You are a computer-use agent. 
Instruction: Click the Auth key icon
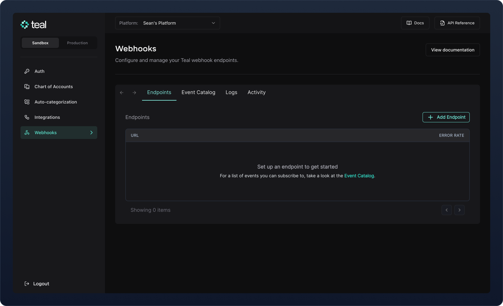tap(27, 71)
